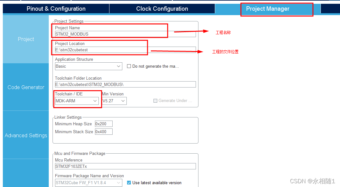The image size is (340, 187).
Task: Switch to Pinout & Configuration tab
Action: tap(56, 9)
